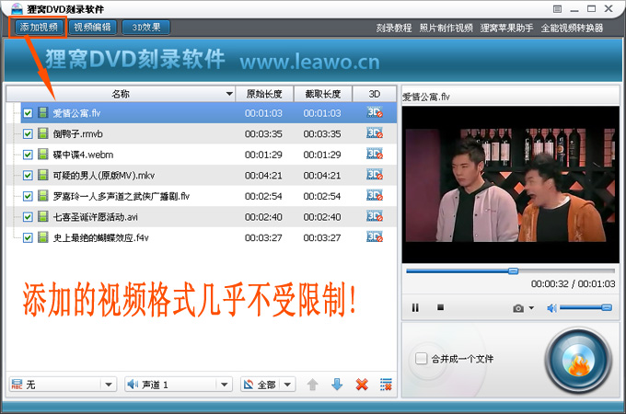Click the film icon beside 史上最绝的蝴蝶效应.f4v
626x414 pixels.
[42, 237]
